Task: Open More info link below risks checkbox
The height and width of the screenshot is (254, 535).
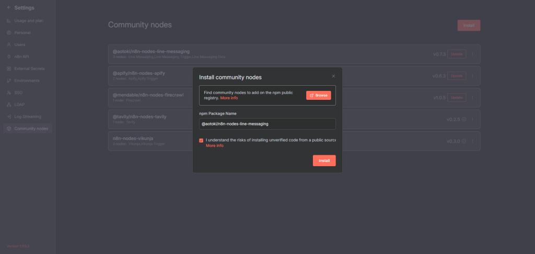Action: point(215,146)
